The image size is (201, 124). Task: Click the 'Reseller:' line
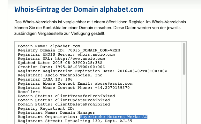click(x=29, y=92)
